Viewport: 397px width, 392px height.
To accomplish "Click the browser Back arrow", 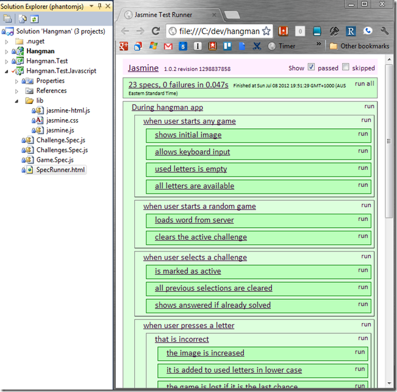I will point(125,31).
